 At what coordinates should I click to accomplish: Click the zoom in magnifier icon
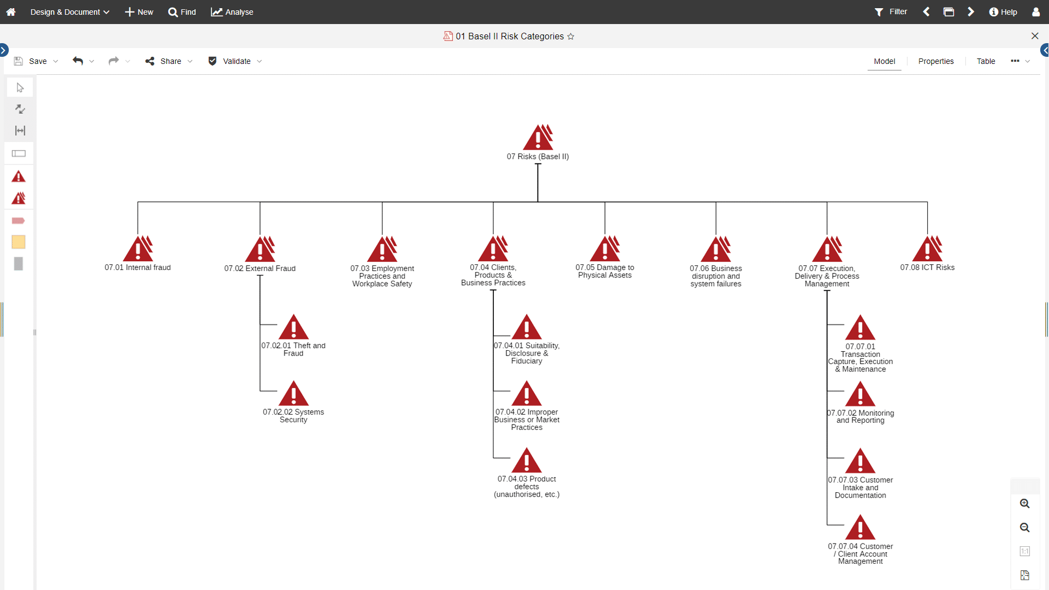(x=1025, y=504)
